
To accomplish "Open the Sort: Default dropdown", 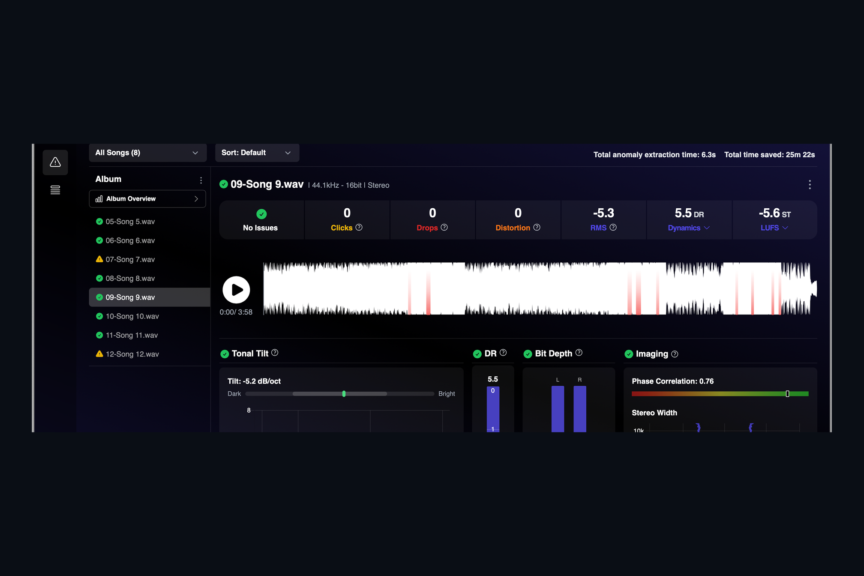I will (257, 153).
